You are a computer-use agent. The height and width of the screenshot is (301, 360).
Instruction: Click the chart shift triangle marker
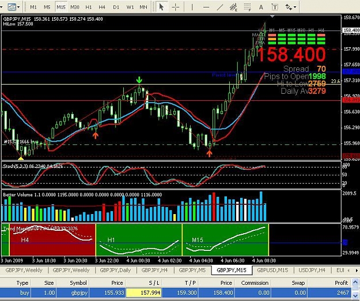(272, 16)
